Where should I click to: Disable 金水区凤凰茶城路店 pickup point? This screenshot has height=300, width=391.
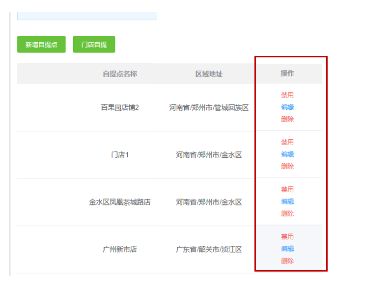pos(287,189)
